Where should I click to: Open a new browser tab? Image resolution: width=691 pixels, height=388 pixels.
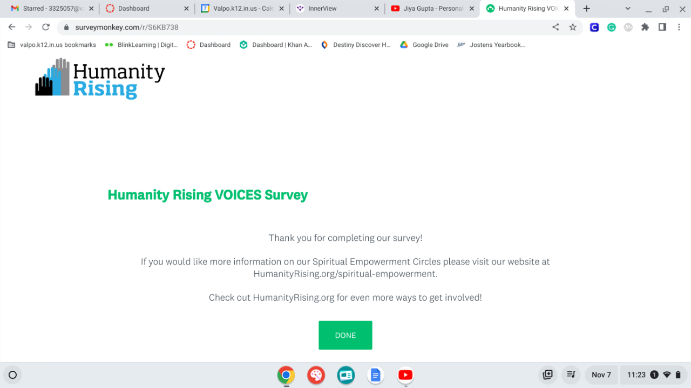[587, 9]
